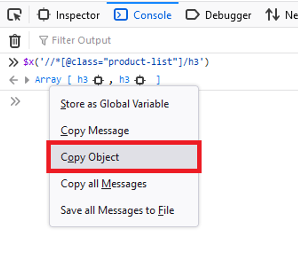
Task: Click Copy Object in the context menu
Action: pyautogui.click(x=90, y=157)
